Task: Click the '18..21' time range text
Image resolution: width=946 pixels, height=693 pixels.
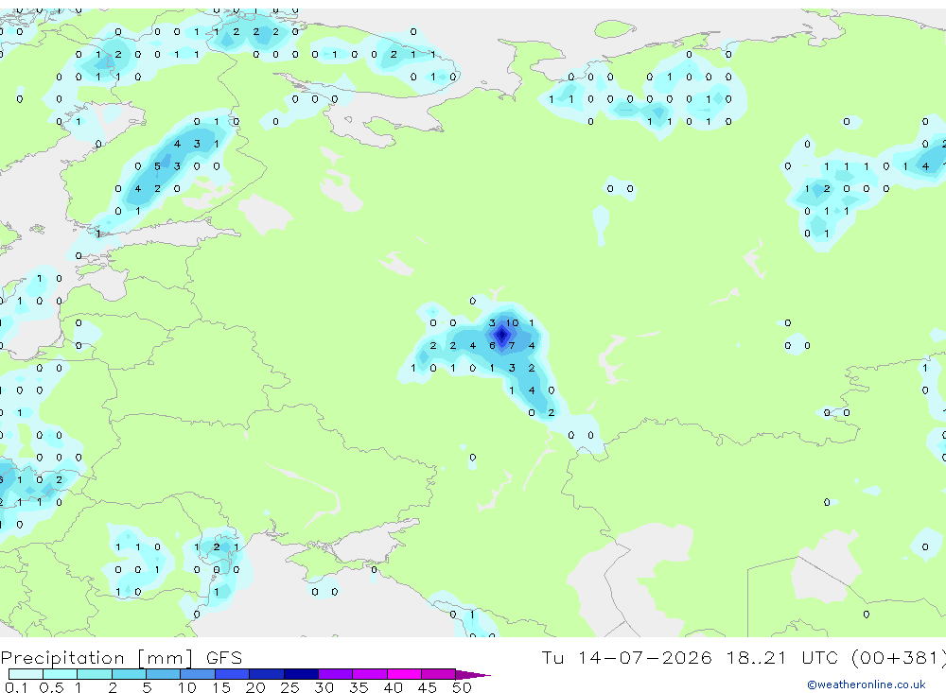Action: click(757, 657)
